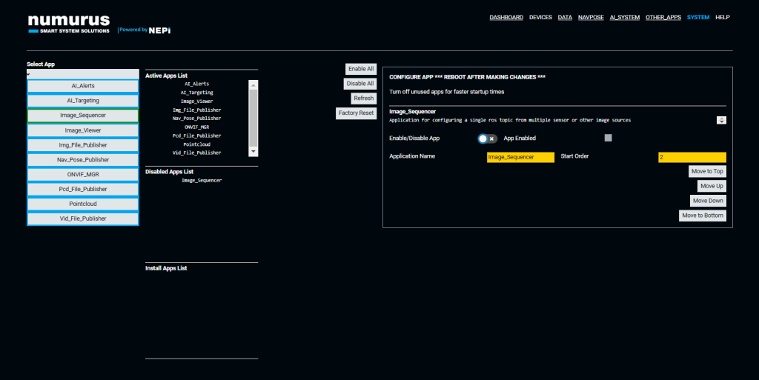The width and height of the screenshot is (759, 380).
Task: Click the description text box stepper arrows
Action: [721, 120]
